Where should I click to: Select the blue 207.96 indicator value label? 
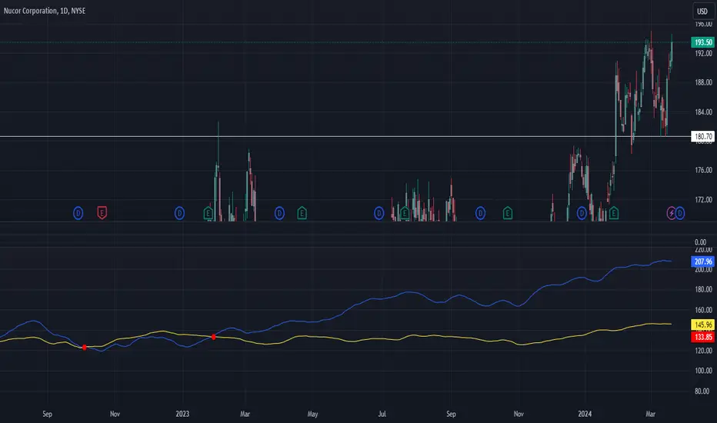tap(703, 261)
